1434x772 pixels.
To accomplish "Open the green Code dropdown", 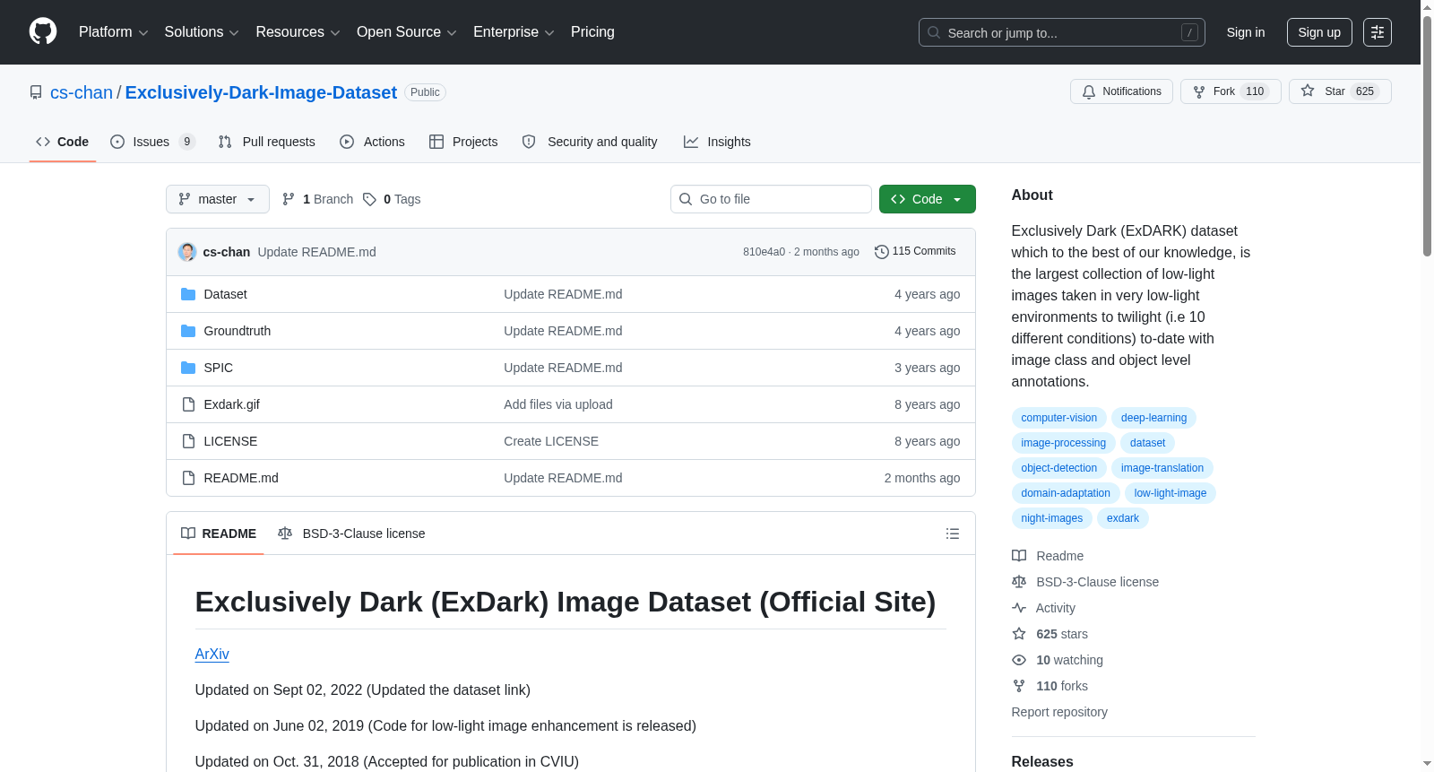I will point(928,199).
